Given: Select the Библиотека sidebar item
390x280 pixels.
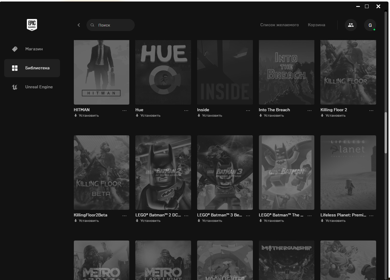Looking at the screenshot, I should [x=32, y=68].
